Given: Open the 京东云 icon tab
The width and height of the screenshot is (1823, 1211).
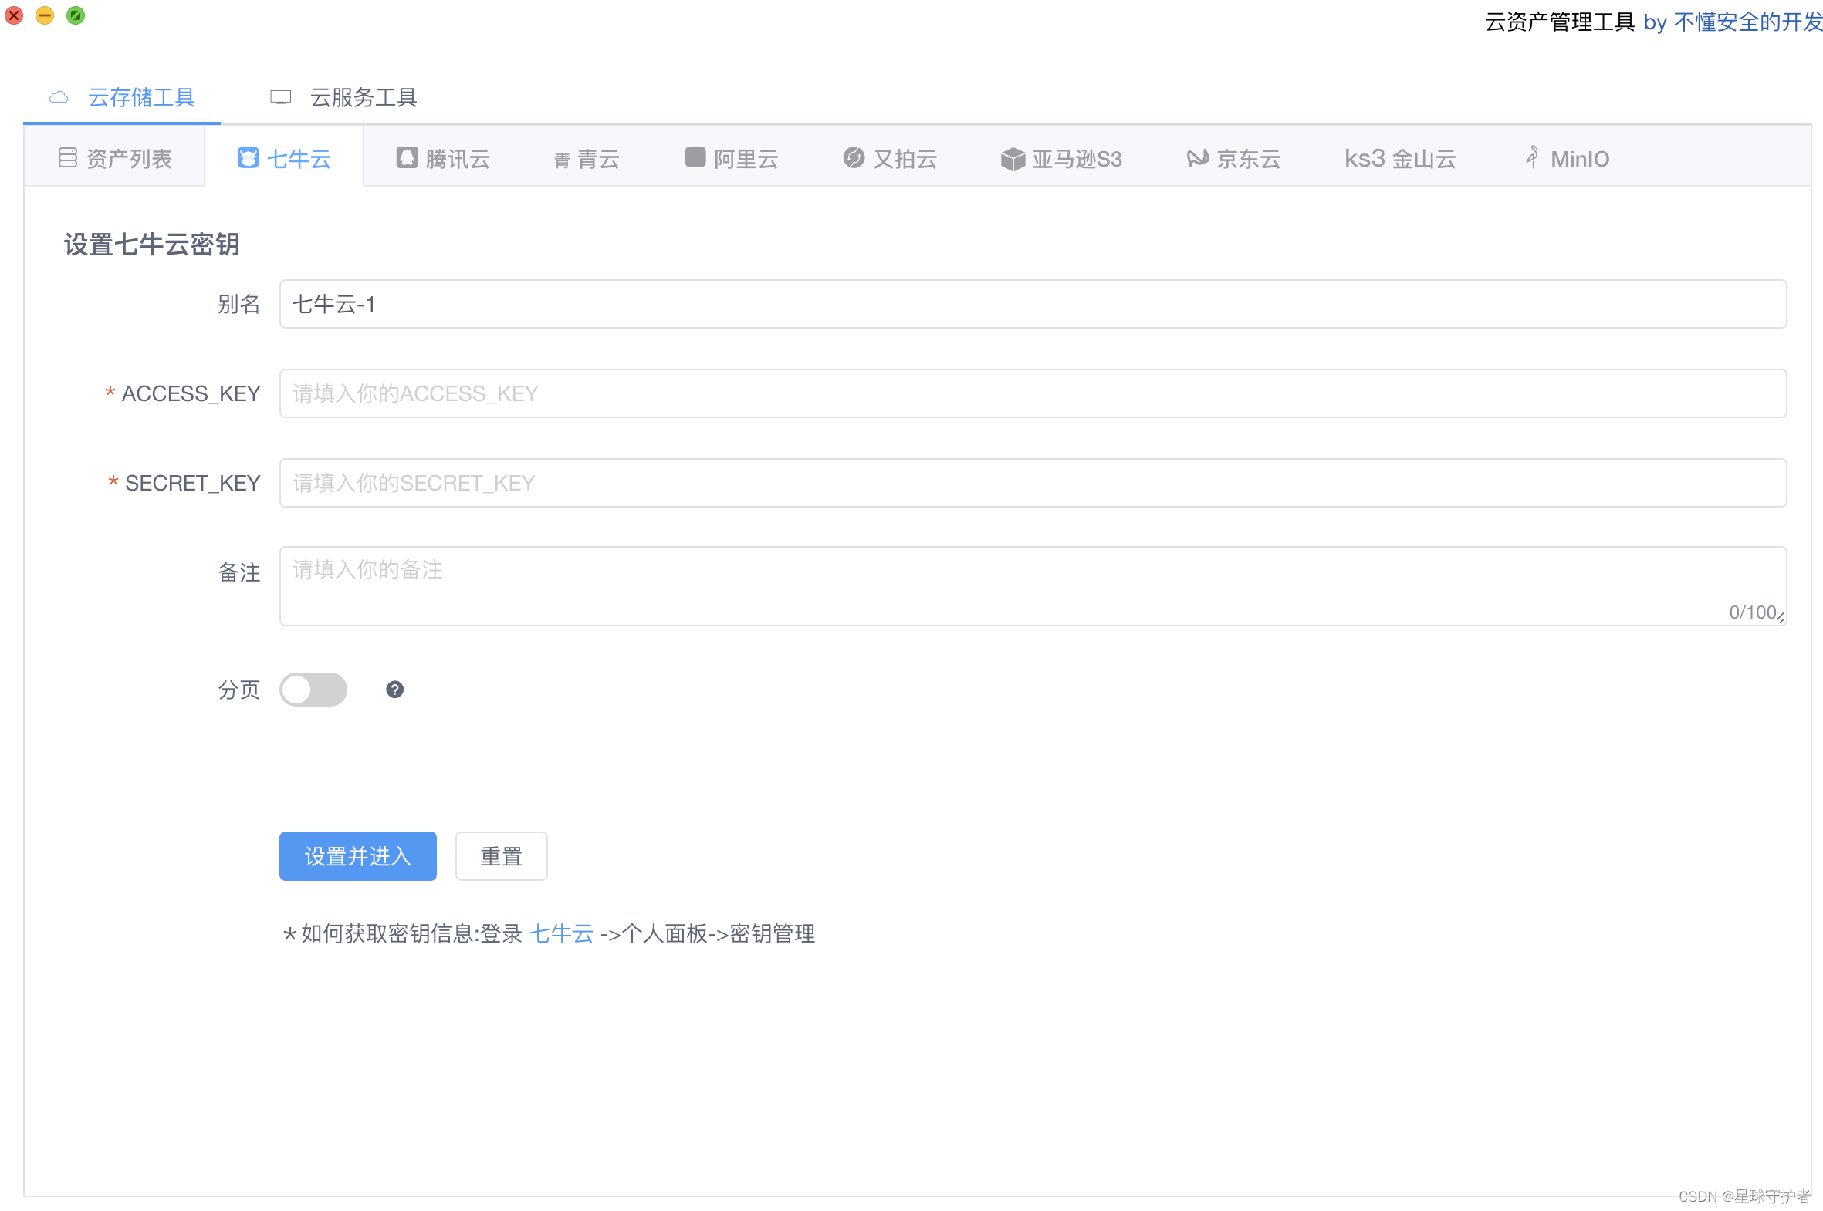Looking at the screenshot, I should (x=1197, y=158).
